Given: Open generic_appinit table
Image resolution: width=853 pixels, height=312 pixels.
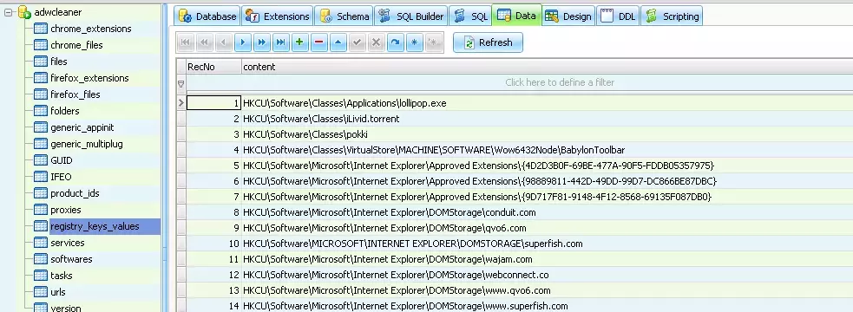Looking at the screenshot, I should [x=82, y=127].
